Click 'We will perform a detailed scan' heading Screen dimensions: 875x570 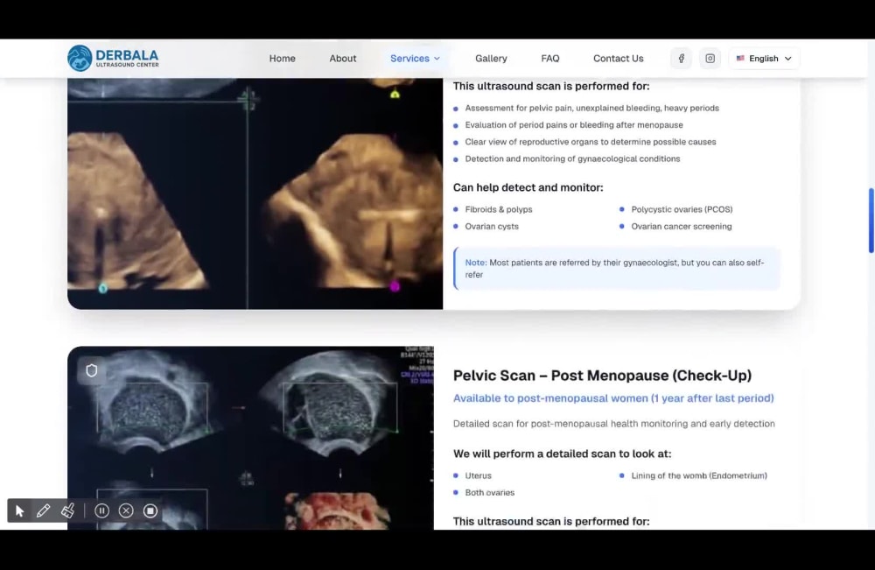click(562, 454)
